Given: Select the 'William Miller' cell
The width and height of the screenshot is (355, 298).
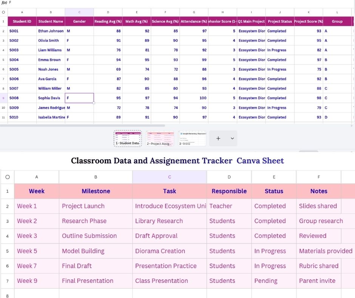Looking at the screenshot, I should pyautogui.click(x=51, y=88).
